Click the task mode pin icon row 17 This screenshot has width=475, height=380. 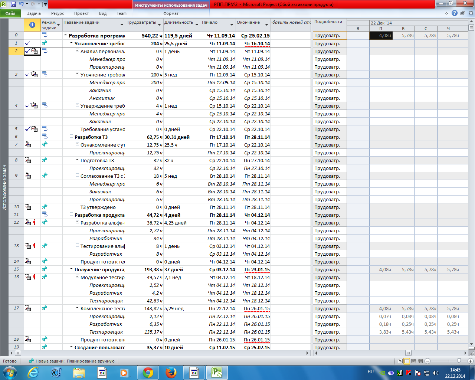pyautogui.click(x=45, y=308)
